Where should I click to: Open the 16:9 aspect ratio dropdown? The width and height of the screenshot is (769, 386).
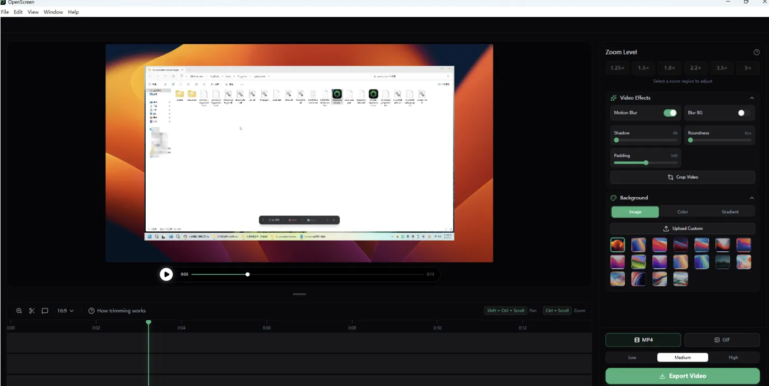click(x=65, y=311)
